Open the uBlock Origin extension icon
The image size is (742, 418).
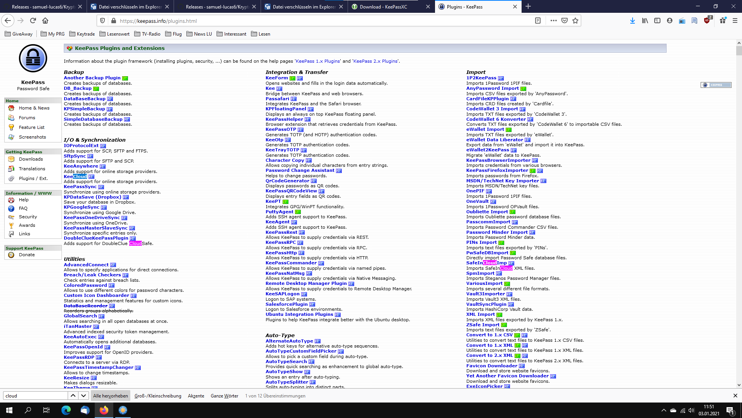click(x=707, y=21)
